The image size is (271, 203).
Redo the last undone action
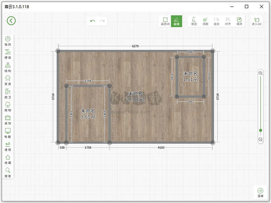coord(103,21)
